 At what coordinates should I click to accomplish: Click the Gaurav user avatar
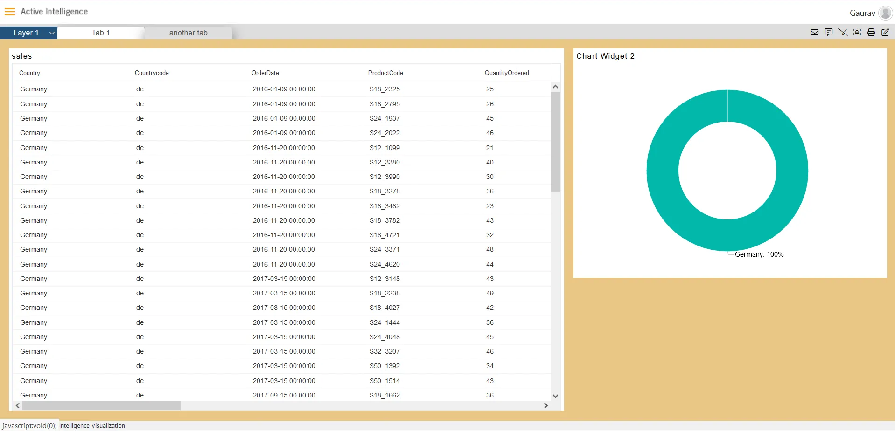click(x=885, y=13)
